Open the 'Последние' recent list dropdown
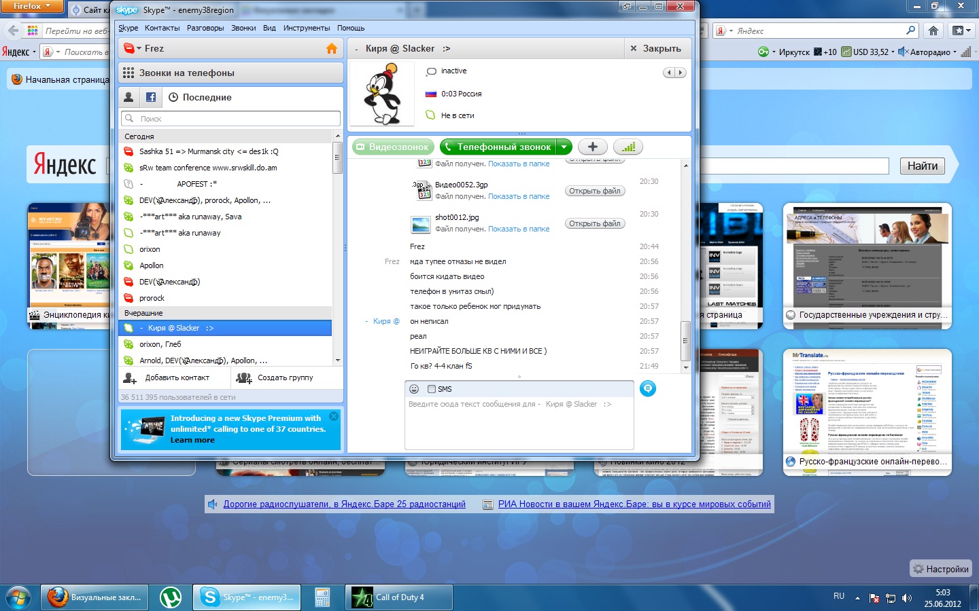This screenshot has height=611, width=979. [x=207, y=97]
